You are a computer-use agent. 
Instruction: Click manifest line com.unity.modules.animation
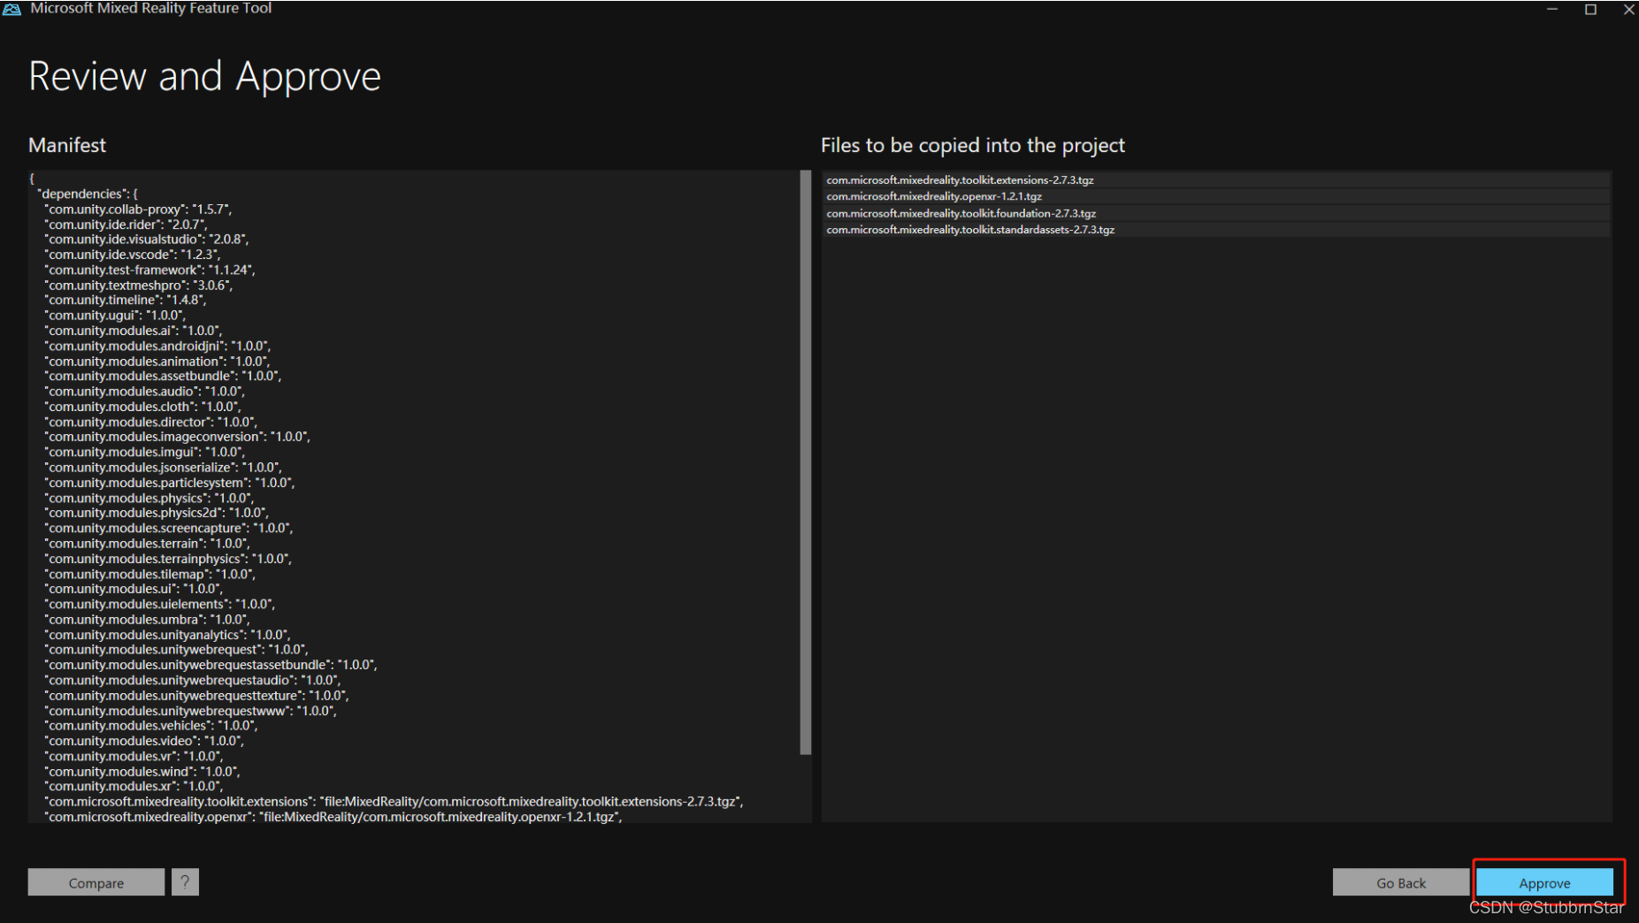coord(157,361)
